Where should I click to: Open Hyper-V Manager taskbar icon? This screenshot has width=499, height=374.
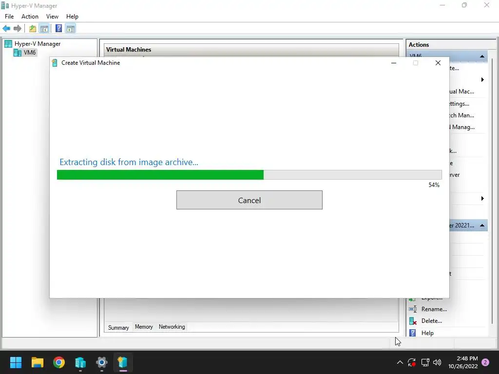pos(80,362)
